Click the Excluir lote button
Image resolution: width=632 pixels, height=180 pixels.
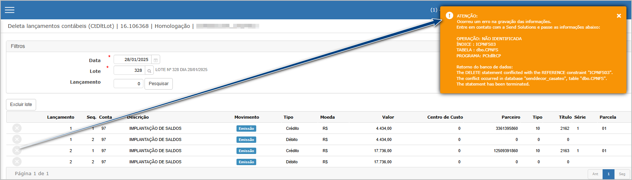[21, 105]
